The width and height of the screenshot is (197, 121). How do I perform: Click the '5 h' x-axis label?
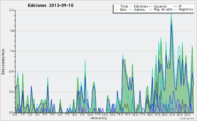point(52,114)
